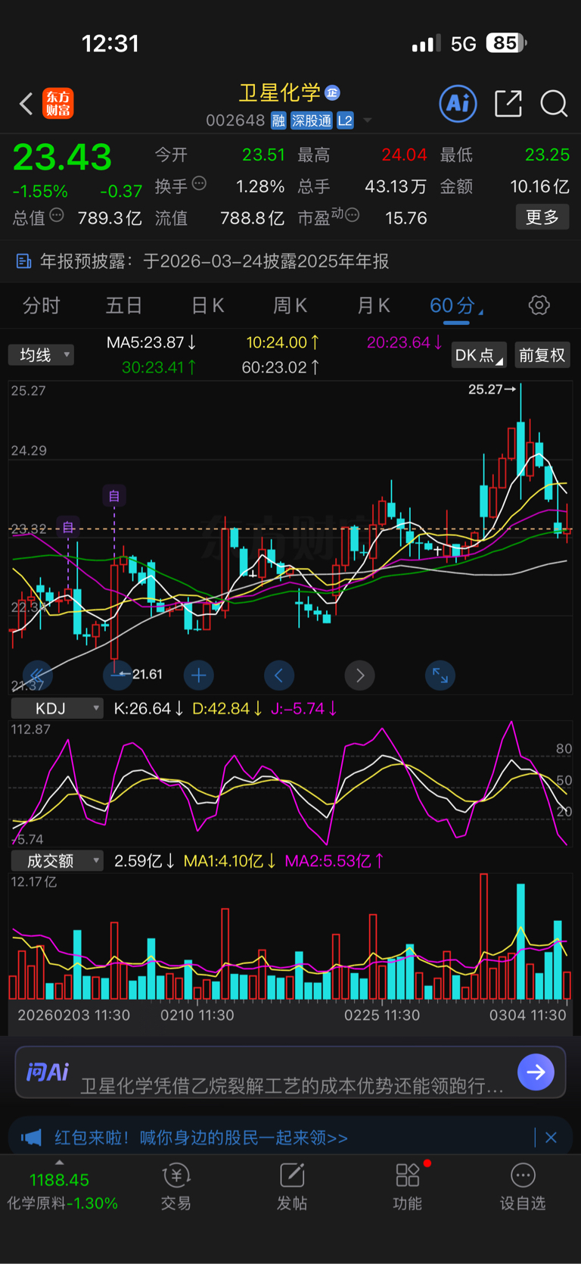The height and width of the screenshot is (1264, 581).
Task: Open the DK点 dropdown
Action: (x=479, y=355)
